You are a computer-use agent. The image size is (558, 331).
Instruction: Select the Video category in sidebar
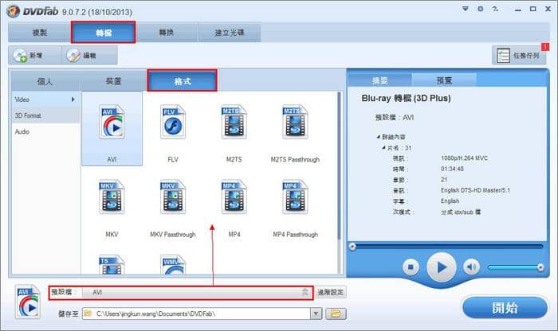pyautogui.click(x=45, y=99)
